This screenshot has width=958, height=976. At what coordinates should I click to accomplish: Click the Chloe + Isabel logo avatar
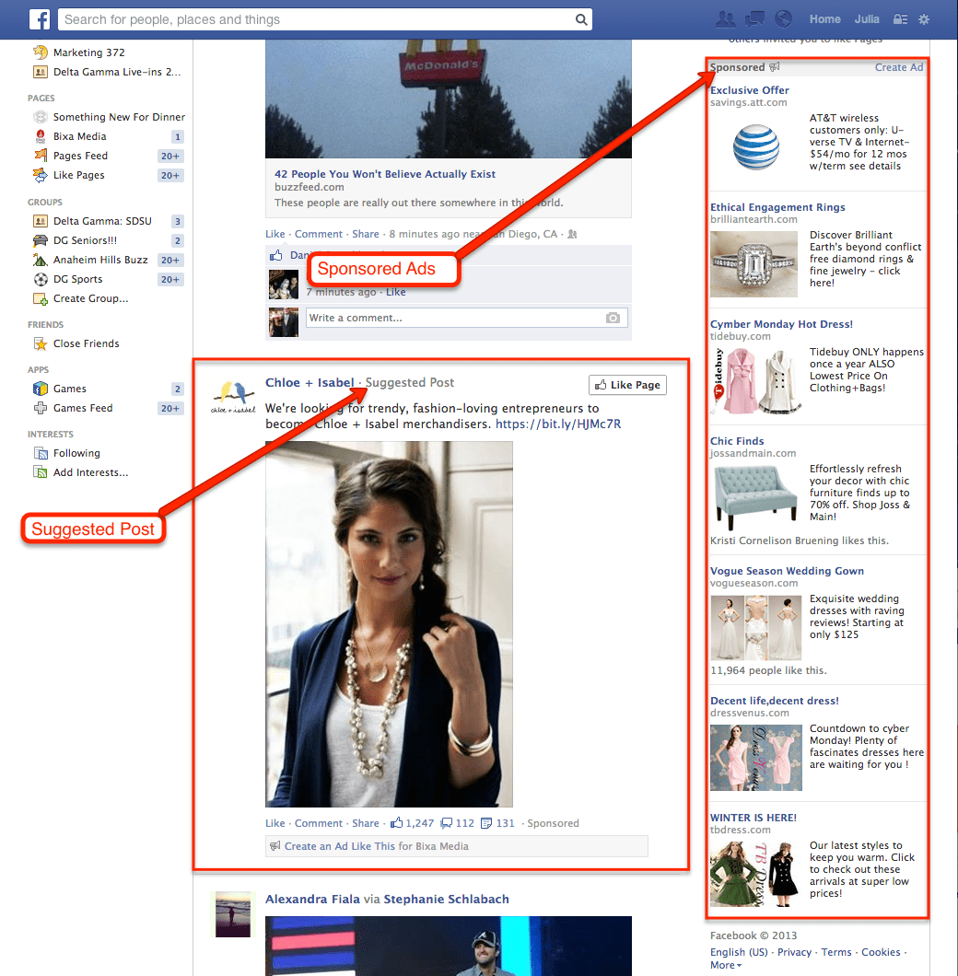click(233, 397)
